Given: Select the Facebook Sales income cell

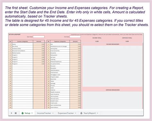Looking at the screenshot, I should (22, 49).
